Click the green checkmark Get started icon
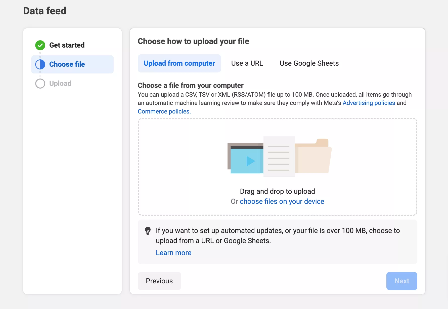 point(40,45)
